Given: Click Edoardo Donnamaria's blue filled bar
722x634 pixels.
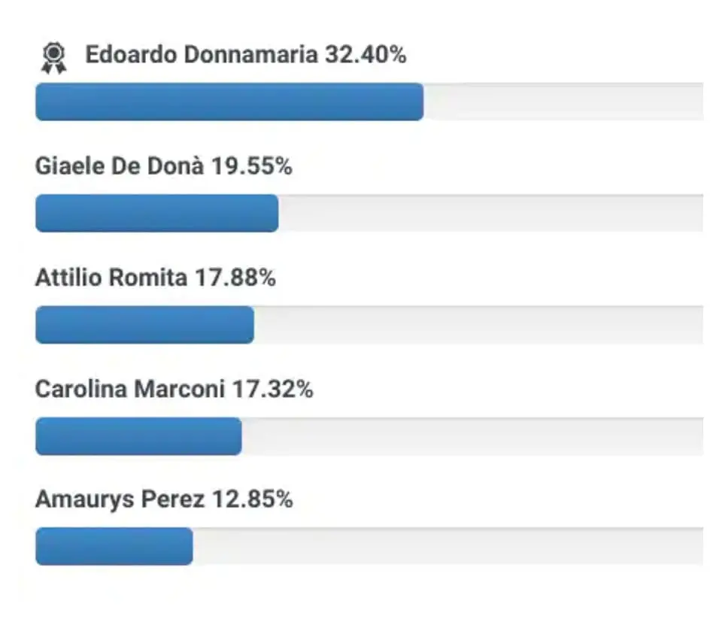Looking at the screenshot, I should click(229, 102).
